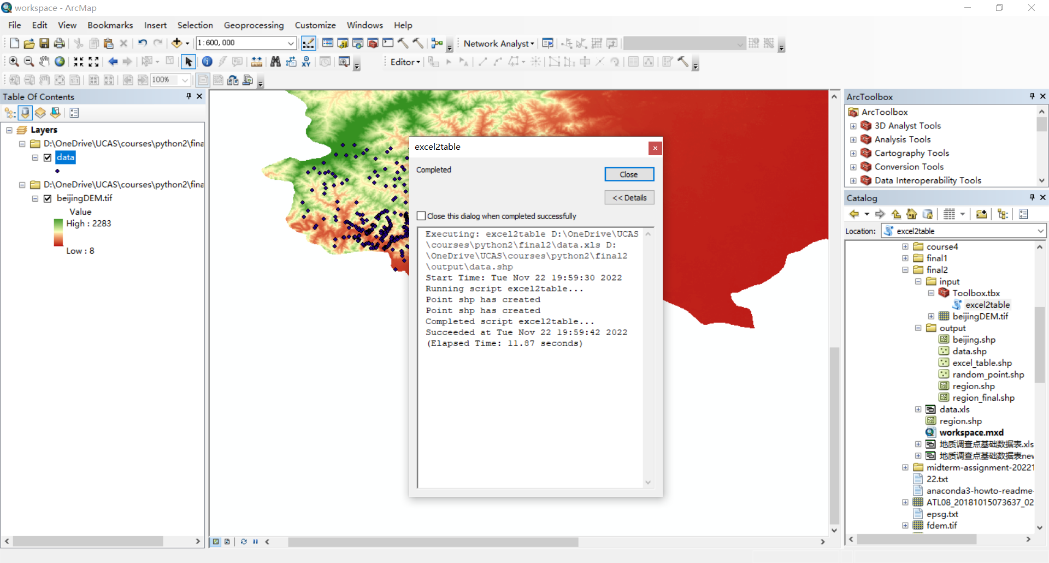The image size is (1049, 563).
Task: Toggle the beijingDEM.tif layer checkbox
Action: 48,198
